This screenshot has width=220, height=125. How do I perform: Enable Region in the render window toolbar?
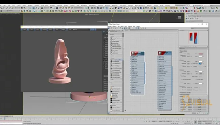(x=62, y=29)
